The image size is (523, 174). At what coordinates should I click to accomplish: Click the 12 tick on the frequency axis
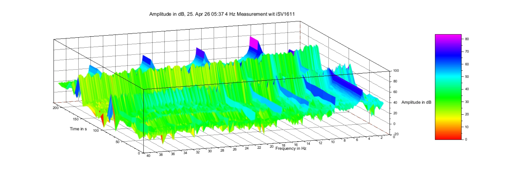click(320, 143)
